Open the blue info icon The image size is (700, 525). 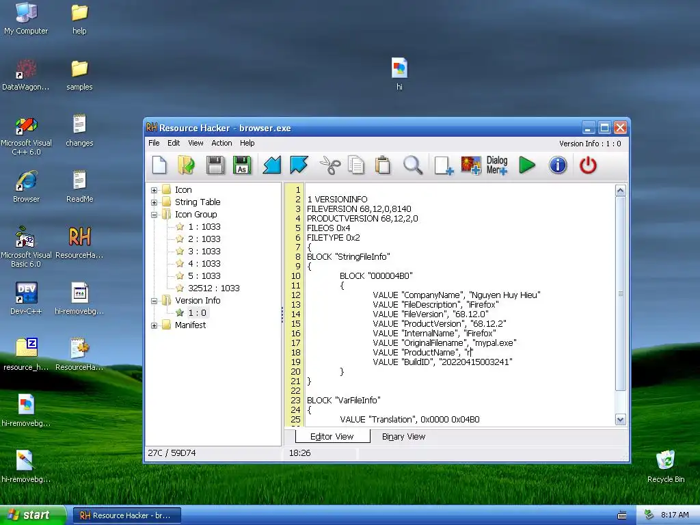tap(558, 165)
